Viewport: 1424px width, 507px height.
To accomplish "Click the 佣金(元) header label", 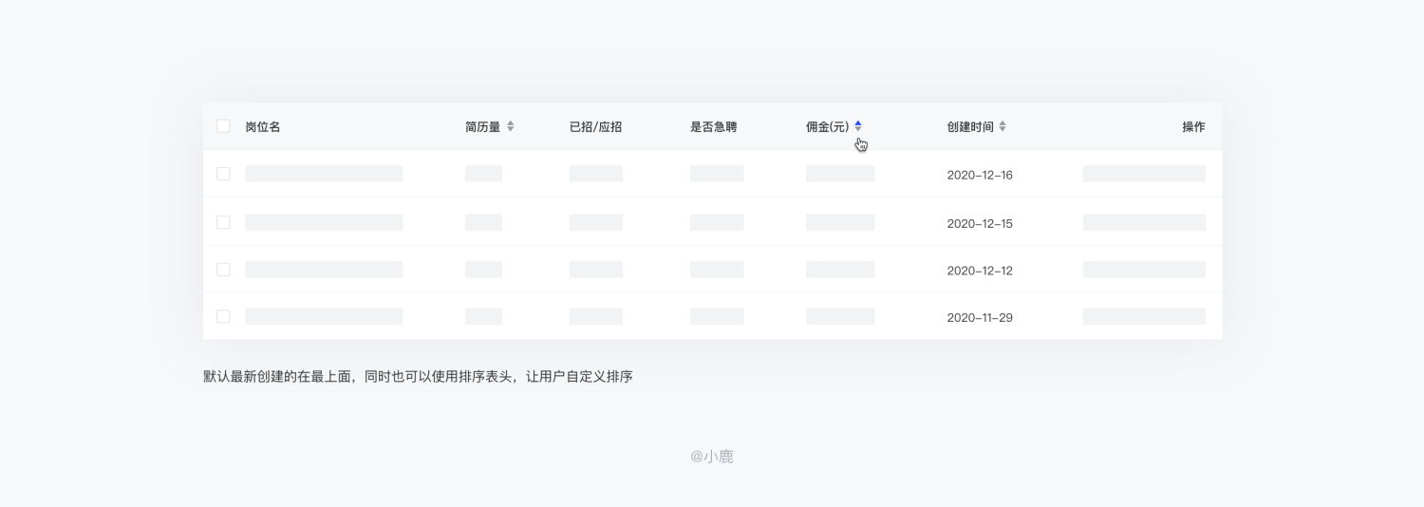I will [x=828, y=126].
